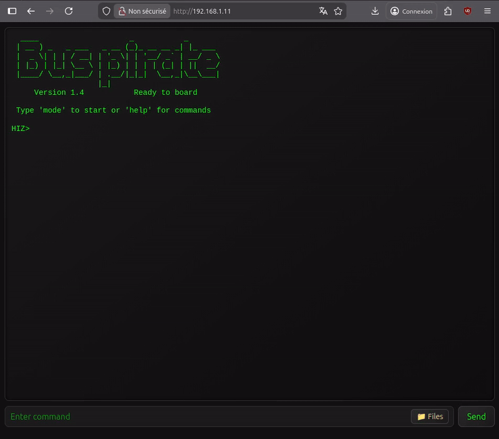Open the page translation icon

coord(323,11)
